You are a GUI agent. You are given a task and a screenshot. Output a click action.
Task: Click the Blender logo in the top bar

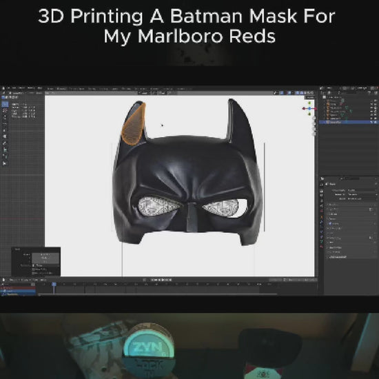point(3,88)
